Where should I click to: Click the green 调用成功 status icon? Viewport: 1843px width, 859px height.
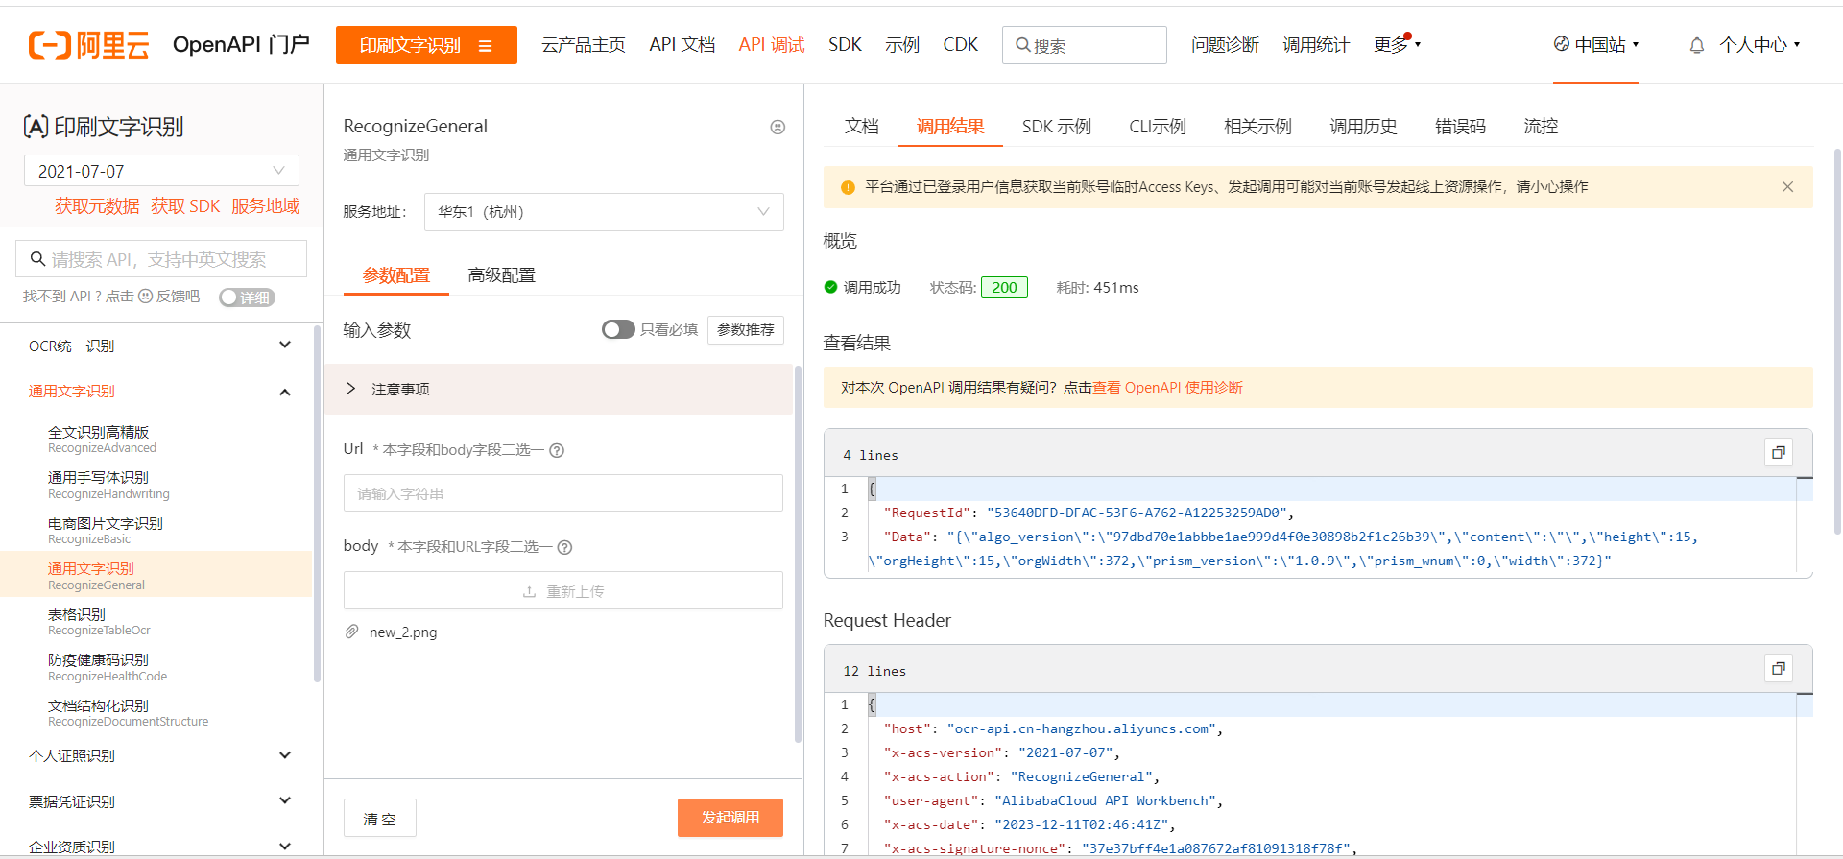pos(831,287)
